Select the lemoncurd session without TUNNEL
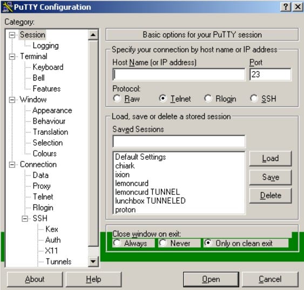This screenshot has width=304, height=290. point(132,184)
